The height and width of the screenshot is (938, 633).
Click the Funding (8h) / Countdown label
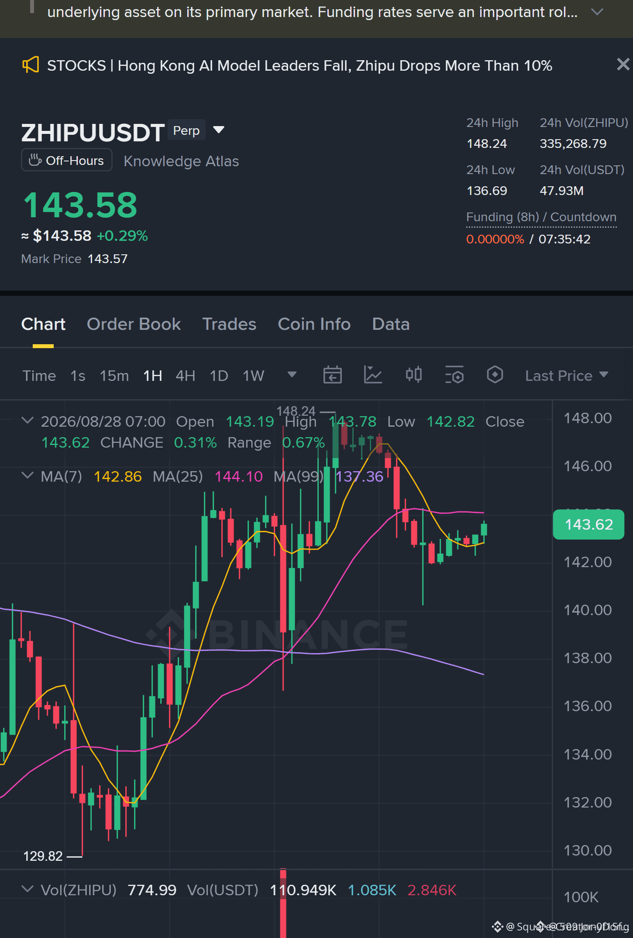541,217
